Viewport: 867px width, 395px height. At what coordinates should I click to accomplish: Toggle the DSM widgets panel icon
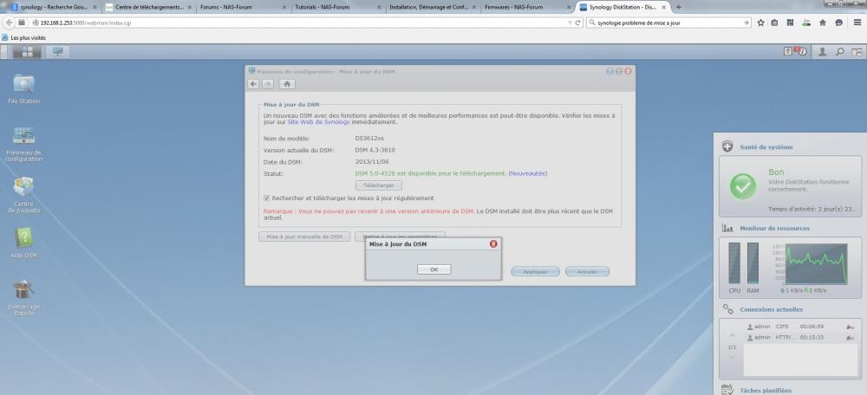(857, 51)
